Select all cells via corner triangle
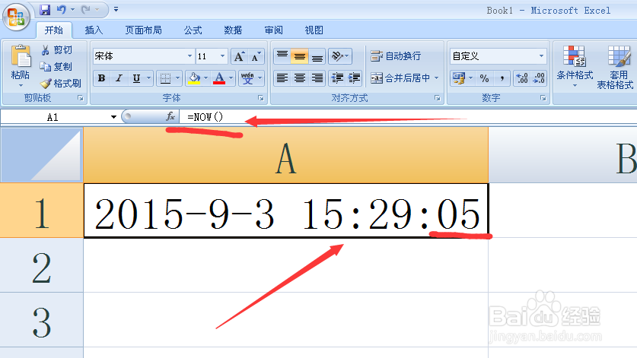This screenshot has width=637, height=358. click(x=41, y=154)
